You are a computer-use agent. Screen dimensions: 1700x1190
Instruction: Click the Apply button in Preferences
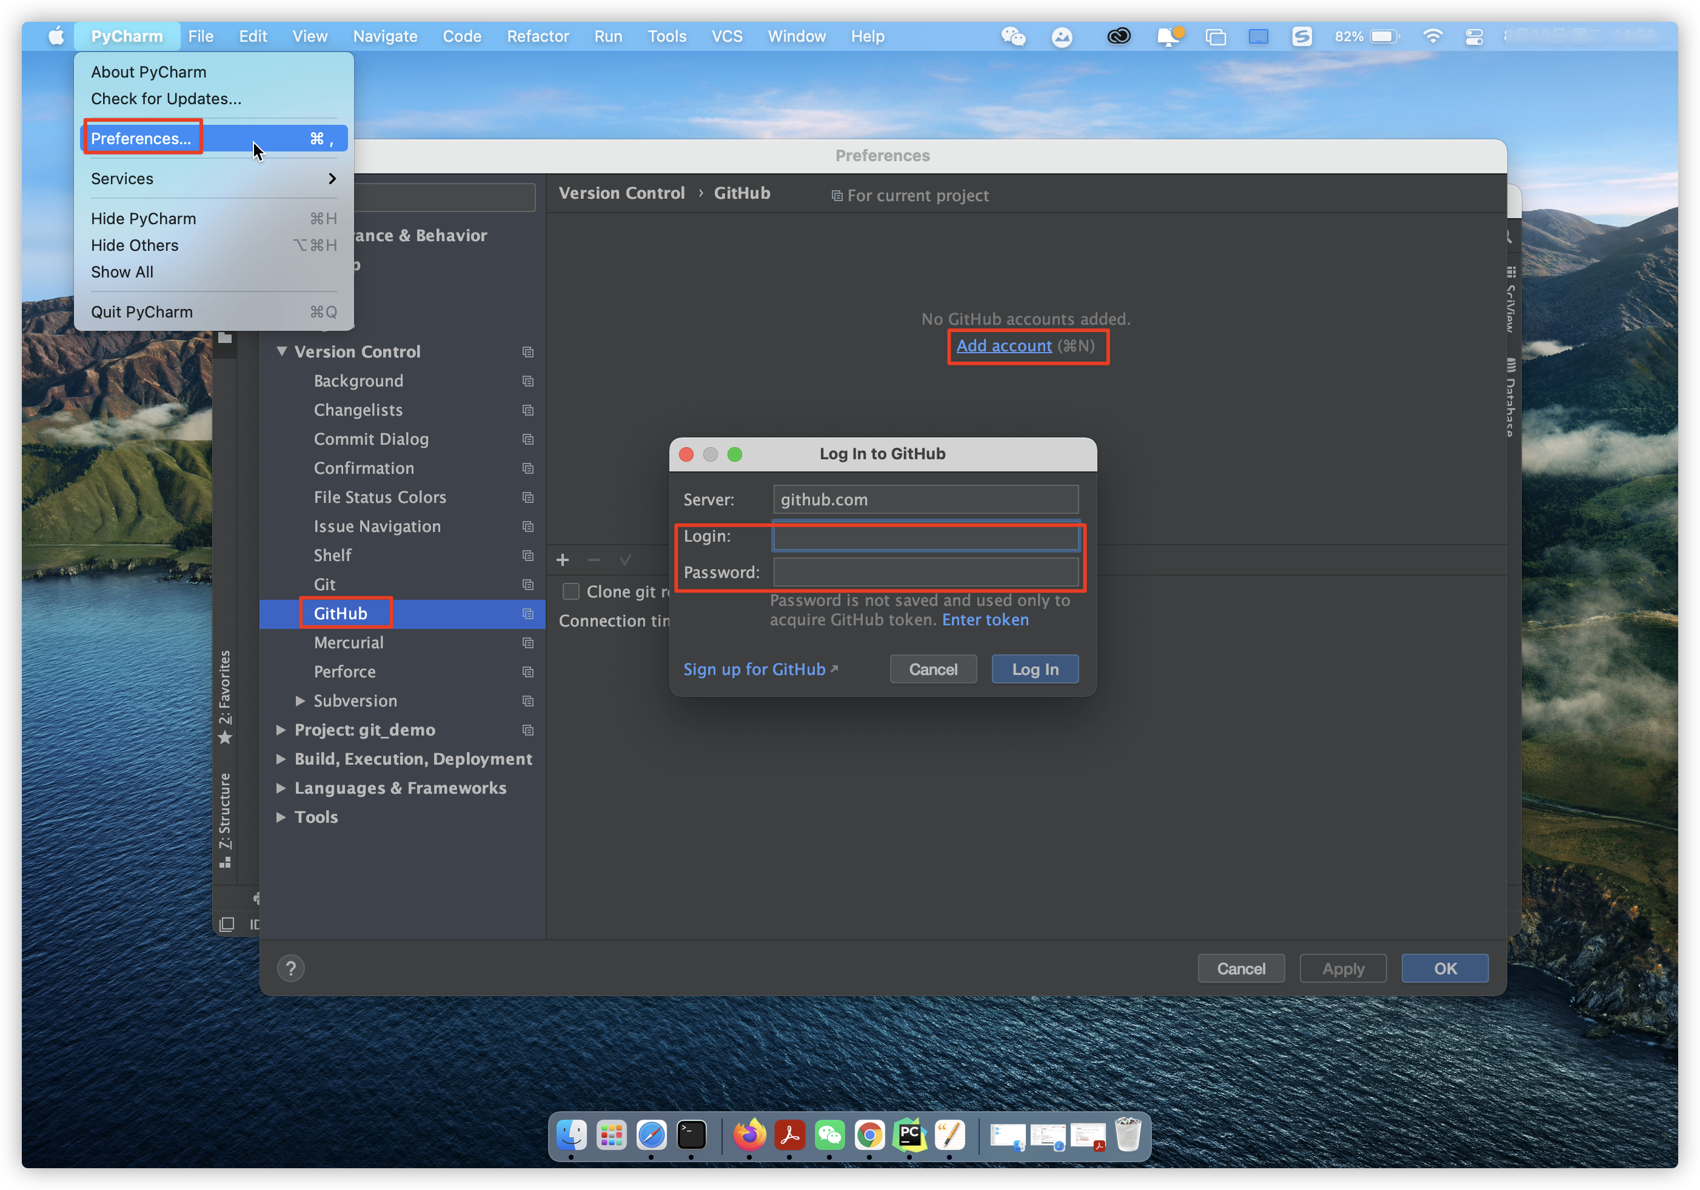1342,968
